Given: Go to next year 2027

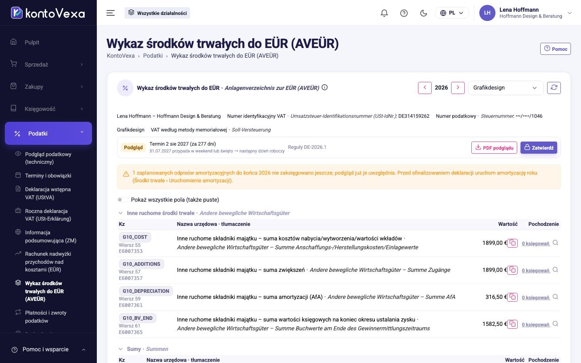Looking at the screenshot, I should [x=458, y=88].
